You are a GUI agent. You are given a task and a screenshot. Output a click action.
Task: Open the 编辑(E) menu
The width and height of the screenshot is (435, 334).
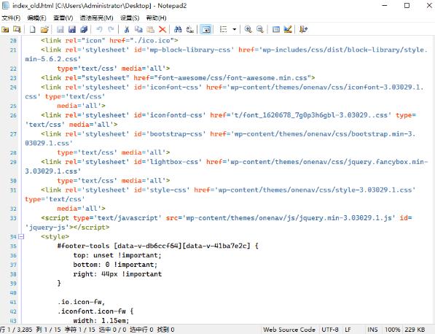pyautogui.click(x=36, y=18)
